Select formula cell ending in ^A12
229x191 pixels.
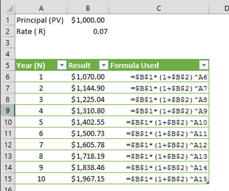click(x=159, y=145)
